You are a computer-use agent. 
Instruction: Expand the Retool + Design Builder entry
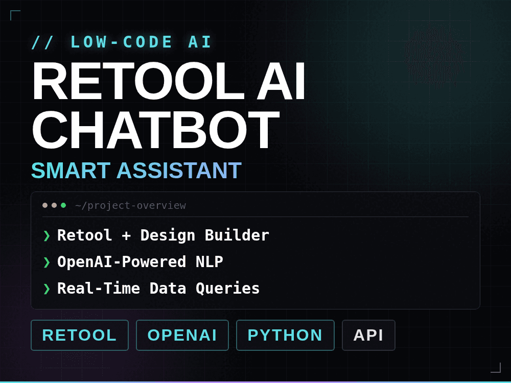(162, 235)
